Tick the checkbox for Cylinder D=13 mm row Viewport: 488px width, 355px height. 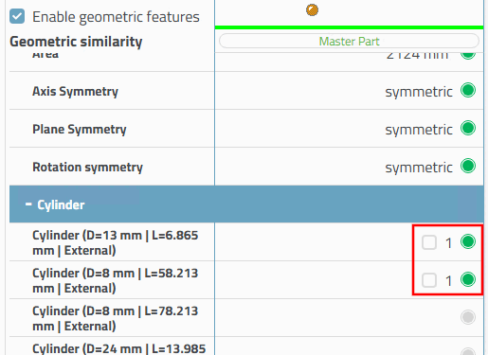click(x=429, y=242)
